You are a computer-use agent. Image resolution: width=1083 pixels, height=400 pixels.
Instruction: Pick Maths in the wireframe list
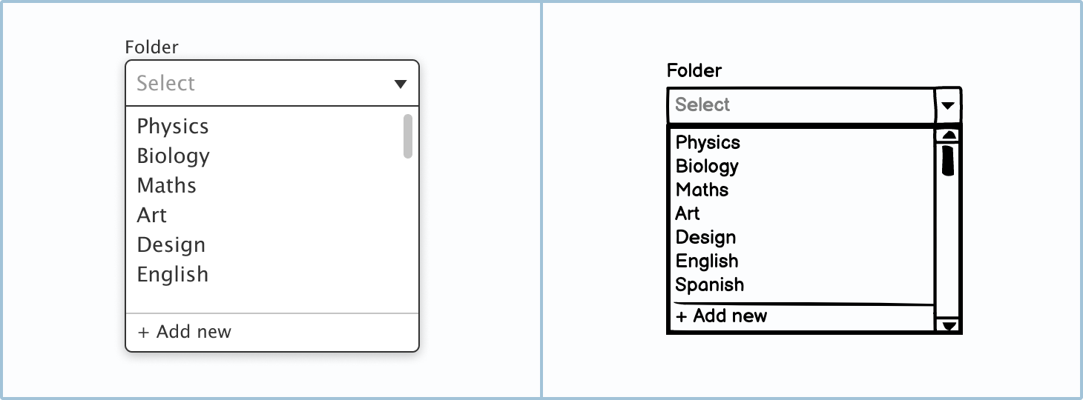702,190
